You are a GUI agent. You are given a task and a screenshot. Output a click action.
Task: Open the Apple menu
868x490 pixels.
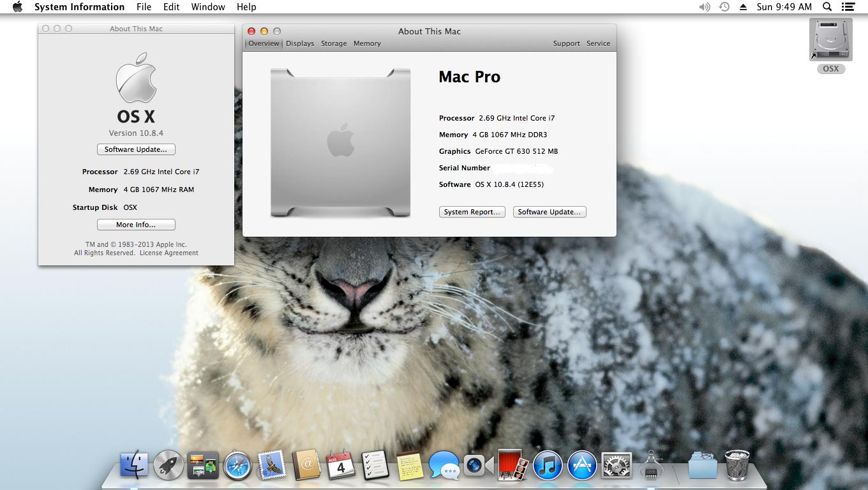[x=17, y=7]
